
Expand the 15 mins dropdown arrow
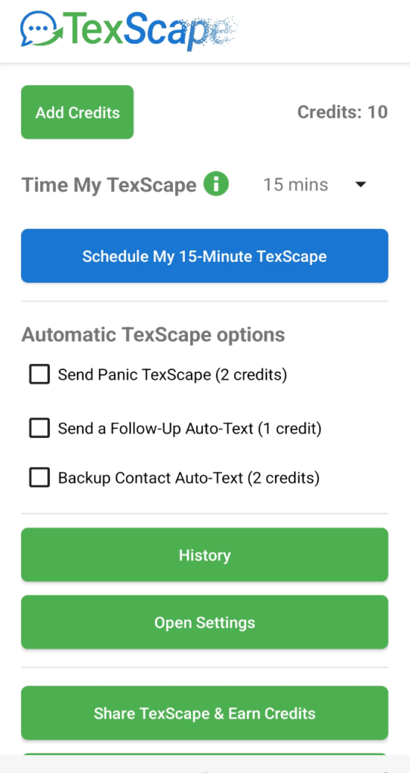pyautogui.click(x=361, y=185)
